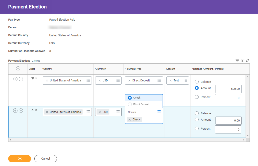This screenshot has width=258, height=166.
Task: Select Balance radio in second row
Action: [197, 113]
